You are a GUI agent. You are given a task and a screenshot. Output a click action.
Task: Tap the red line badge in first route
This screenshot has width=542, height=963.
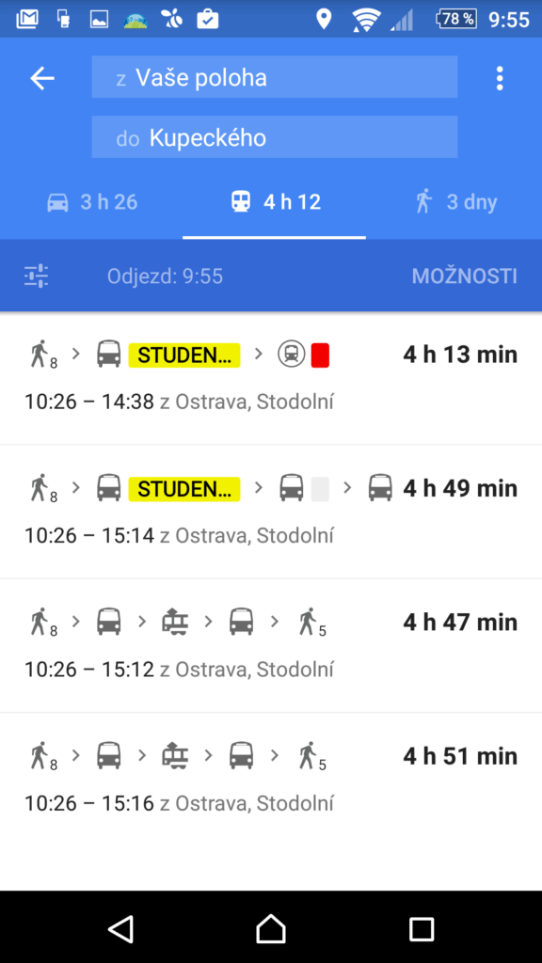pyautogui.click(x=320, y=355)
